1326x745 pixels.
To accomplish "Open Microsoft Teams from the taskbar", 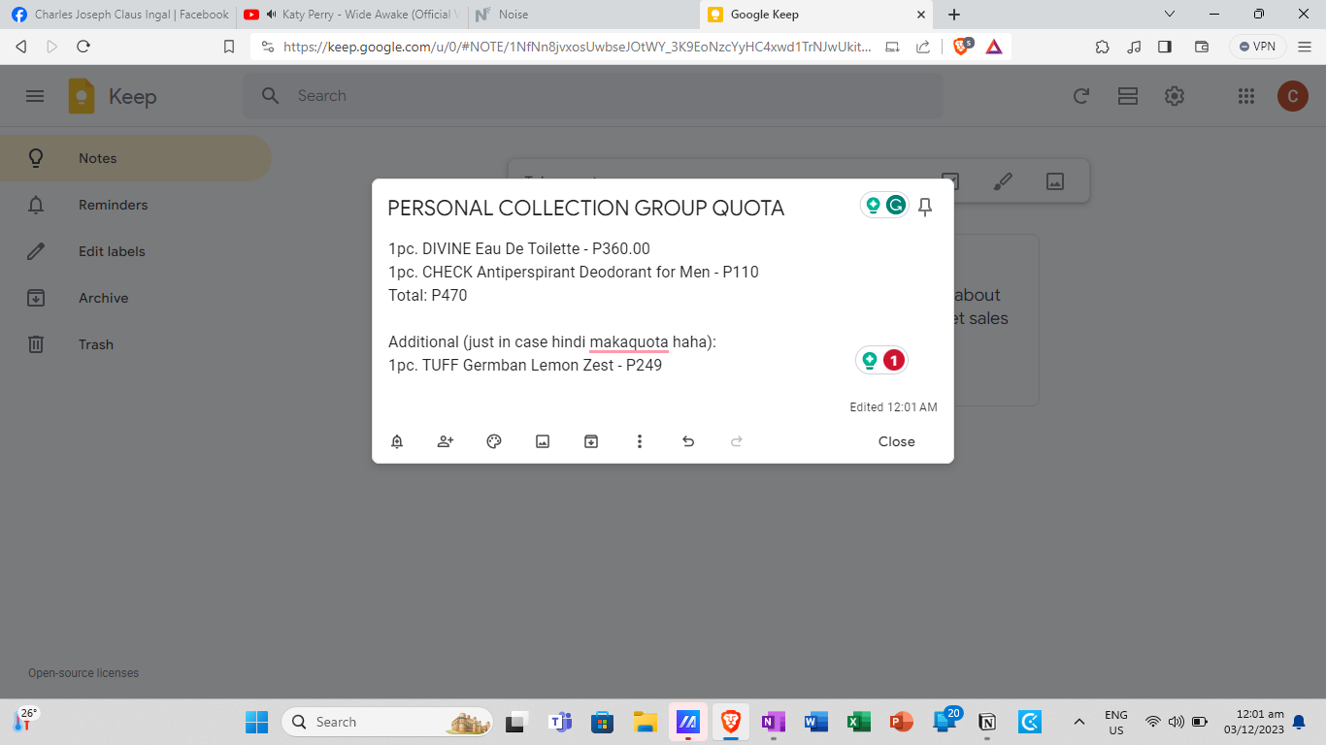I will pos(560,722).
